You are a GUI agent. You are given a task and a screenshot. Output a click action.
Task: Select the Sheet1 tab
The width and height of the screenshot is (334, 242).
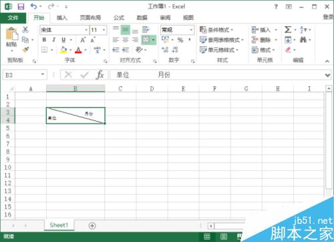point(59,225)
